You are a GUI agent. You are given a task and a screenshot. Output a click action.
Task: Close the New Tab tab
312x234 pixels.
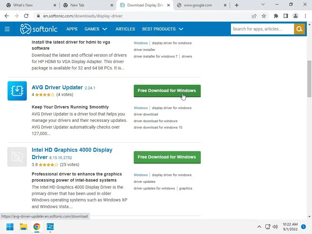tap(112, 5)
